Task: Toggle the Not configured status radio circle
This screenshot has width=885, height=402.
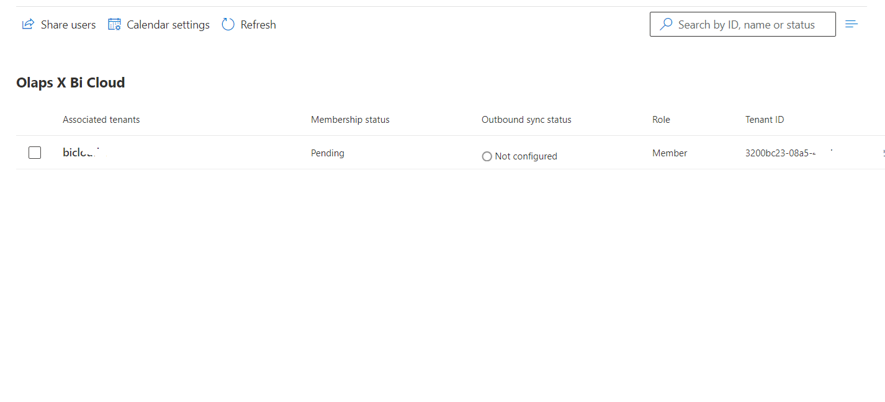Action: [x=487, y=156]
